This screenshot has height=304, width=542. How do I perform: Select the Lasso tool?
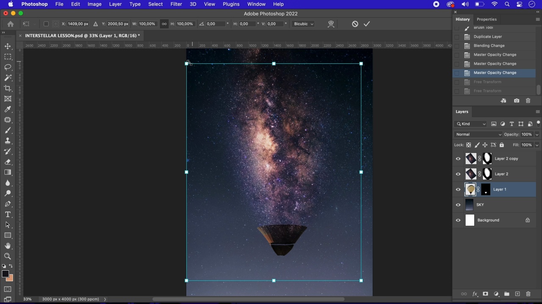point(8,67)
